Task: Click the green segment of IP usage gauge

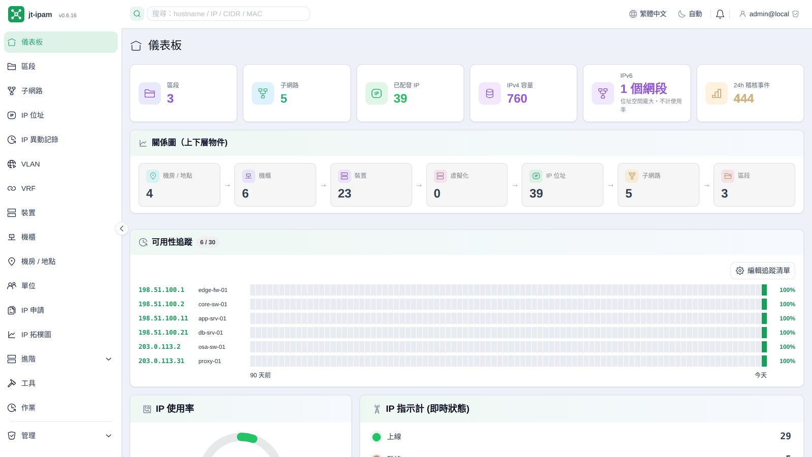Action: coord(247,438)
